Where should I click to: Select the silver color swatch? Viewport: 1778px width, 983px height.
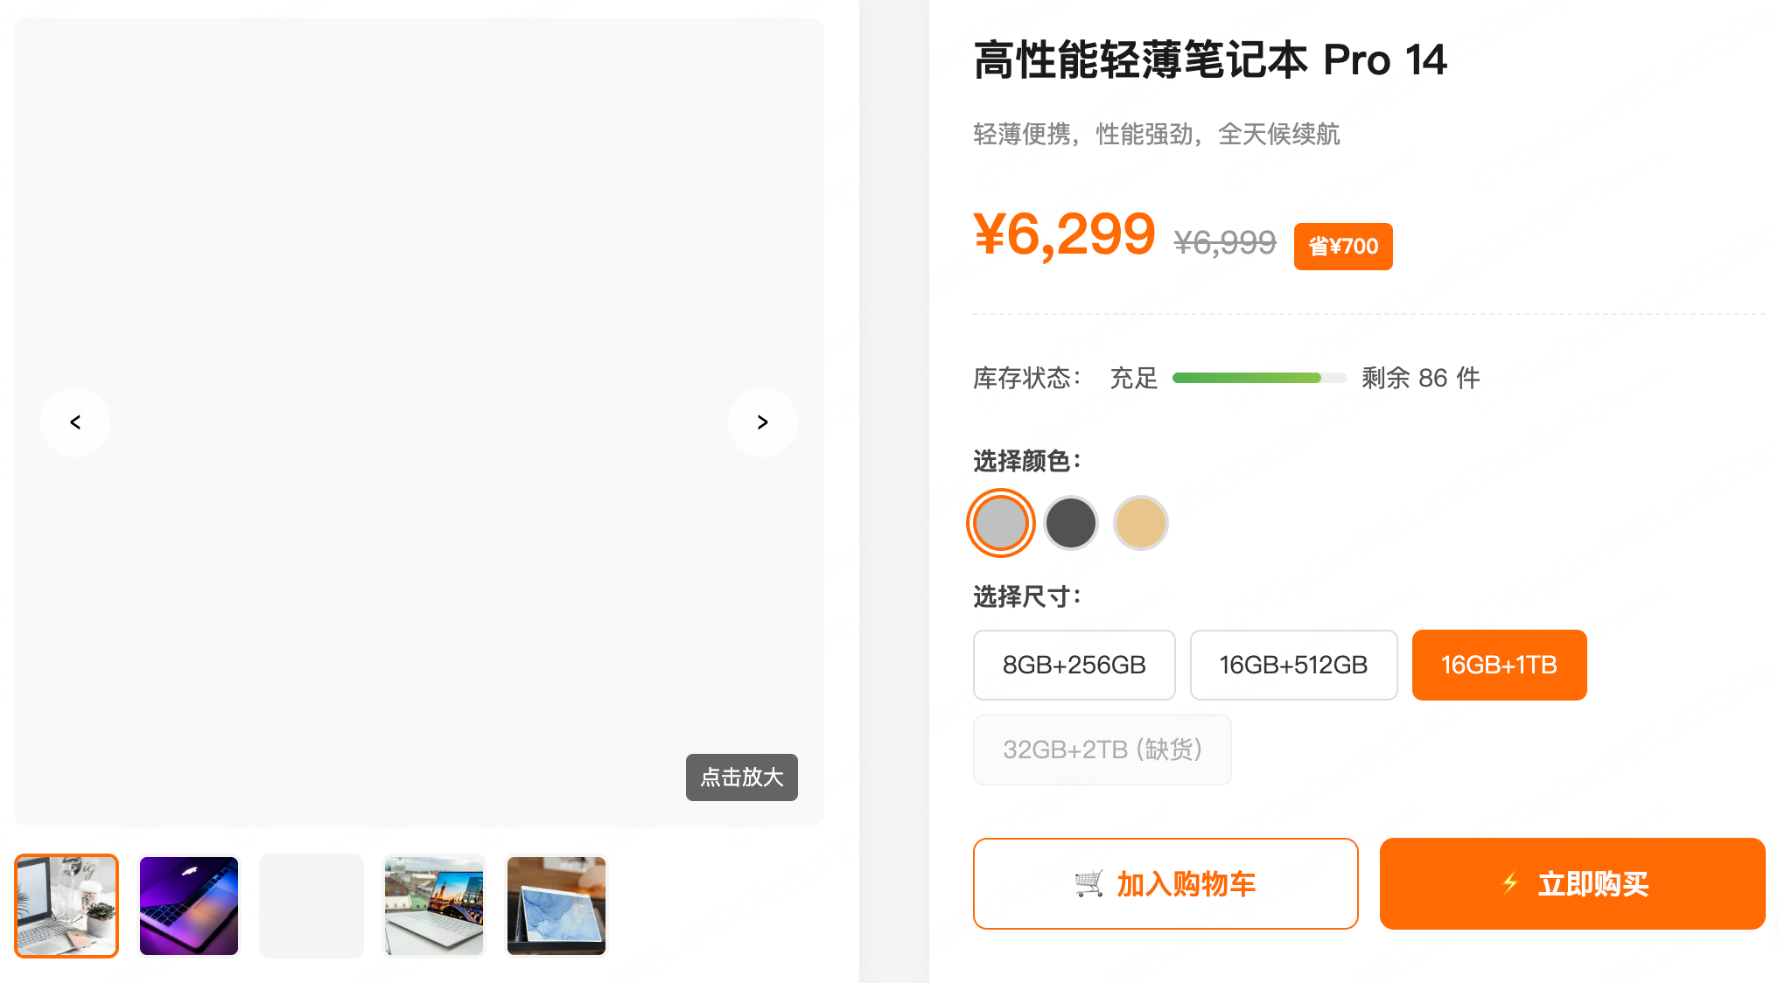(1000, 522)
